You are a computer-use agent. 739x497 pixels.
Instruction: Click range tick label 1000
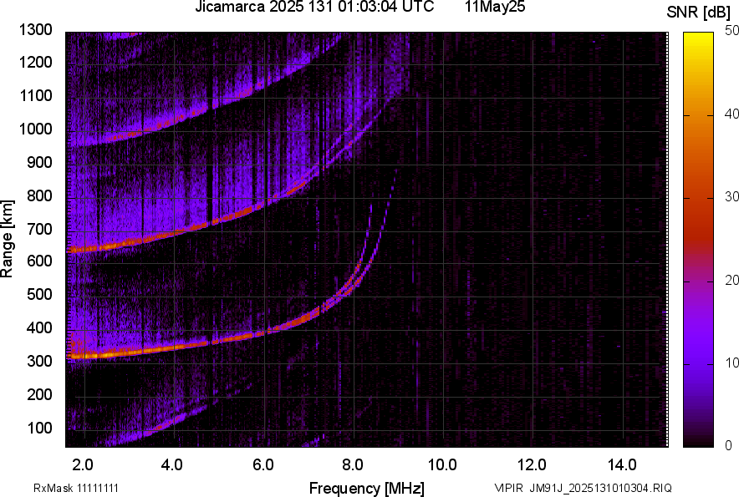(35, 129)
